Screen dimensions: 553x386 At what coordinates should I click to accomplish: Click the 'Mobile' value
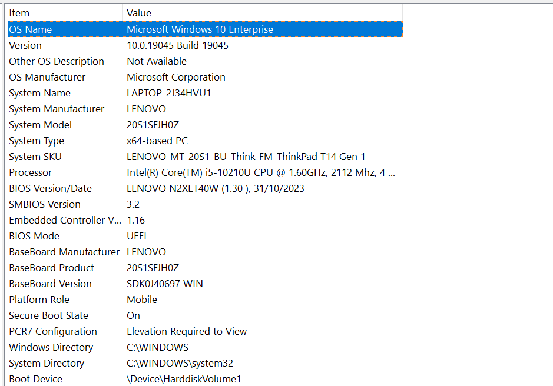tap(142, 300)
